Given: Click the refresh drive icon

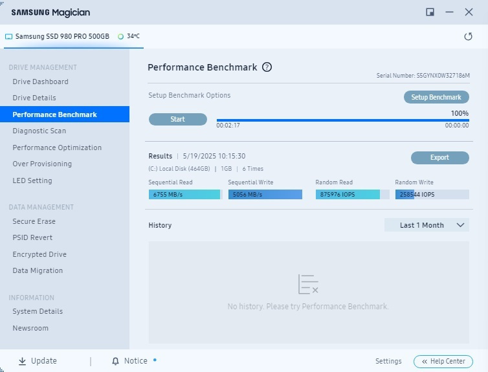Looking at the screenshot, I should [468, 36].
